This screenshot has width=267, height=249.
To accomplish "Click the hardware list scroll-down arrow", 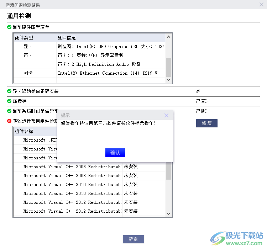I will (x=169, y=80).
